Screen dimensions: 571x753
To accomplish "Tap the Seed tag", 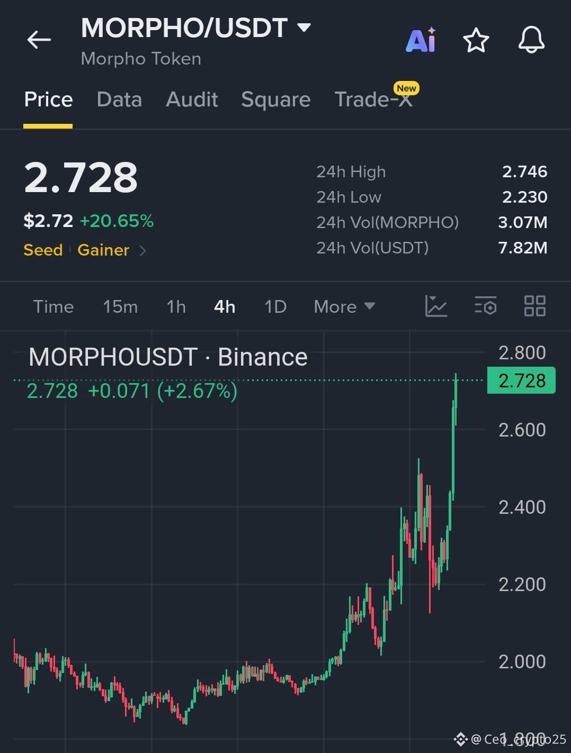I will pos(43,250).
